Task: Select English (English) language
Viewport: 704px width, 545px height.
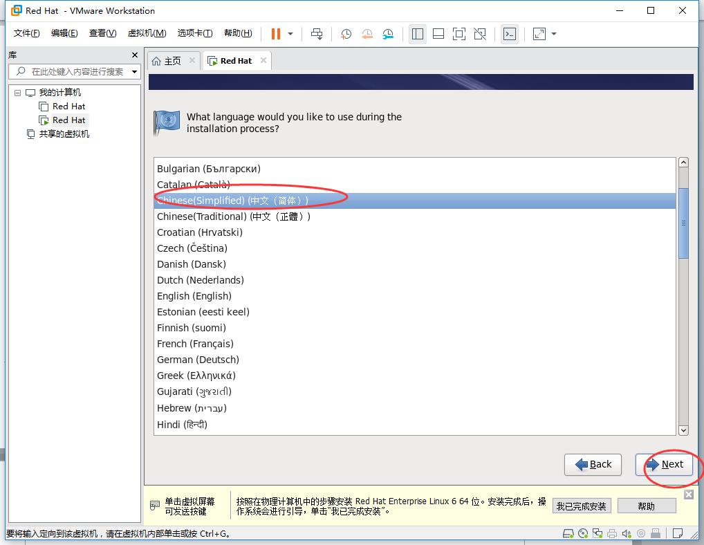Action: click(414, 296)
